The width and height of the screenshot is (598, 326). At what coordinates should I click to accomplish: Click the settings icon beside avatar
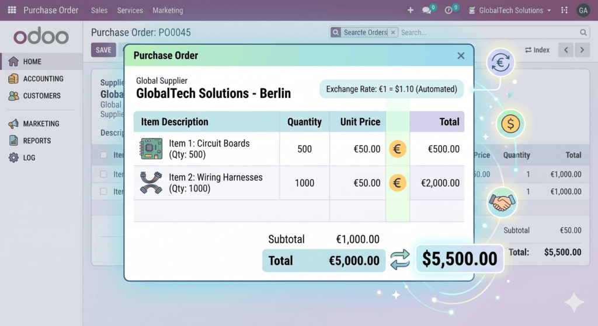(x=565, y=10)
